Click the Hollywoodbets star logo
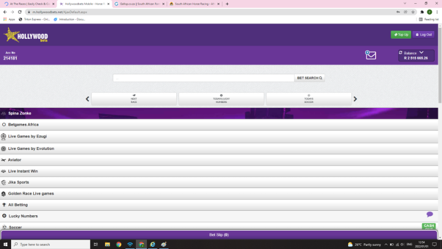This screenshot has width=442, height=249. click(10, 35)
